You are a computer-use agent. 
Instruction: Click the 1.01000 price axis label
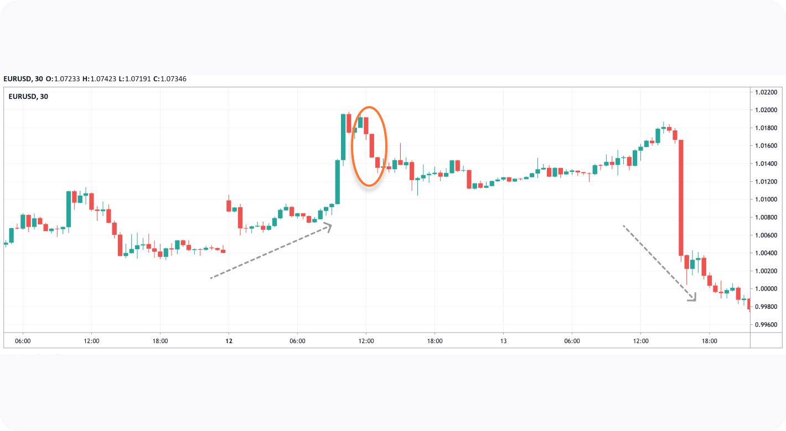(x=766, y=199)
